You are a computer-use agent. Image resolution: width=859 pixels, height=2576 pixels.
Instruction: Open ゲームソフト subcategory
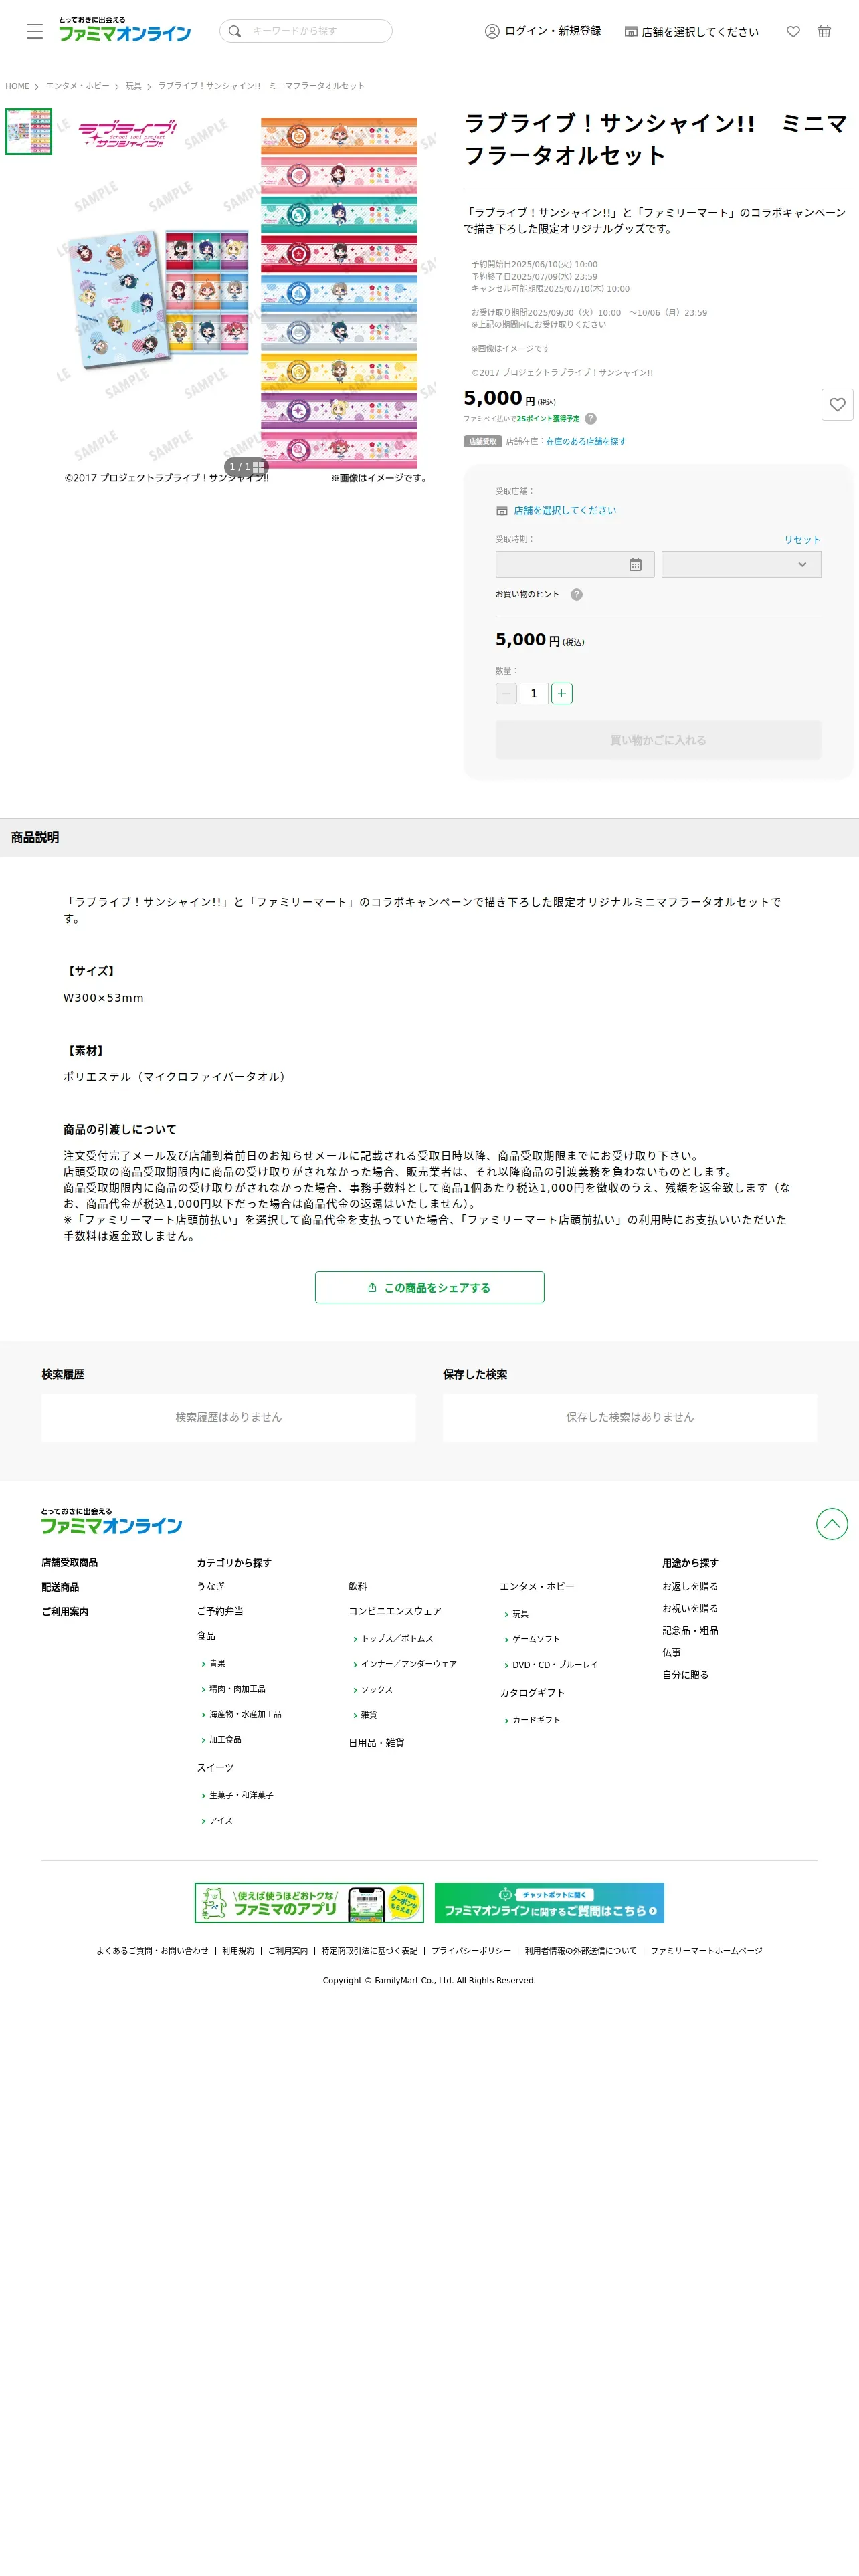point(536,1639)
